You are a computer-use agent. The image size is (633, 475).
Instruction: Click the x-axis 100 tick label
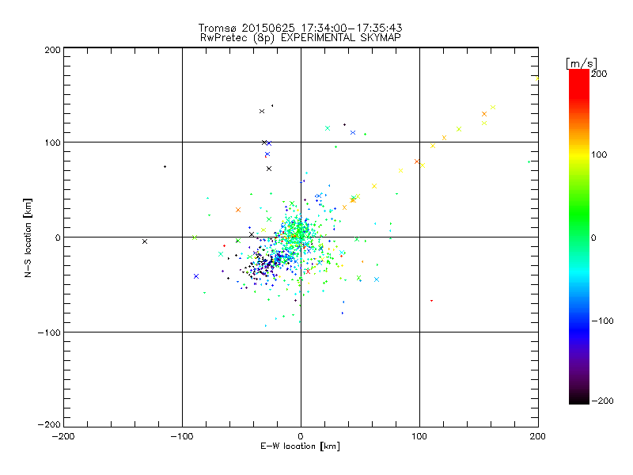(x=419, y=436)
